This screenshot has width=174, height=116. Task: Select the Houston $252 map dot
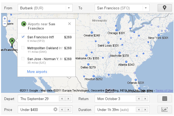94,76
